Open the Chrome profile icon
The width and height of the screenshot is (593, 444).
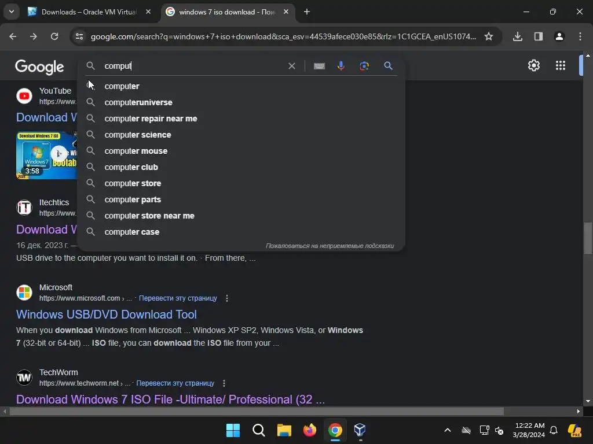559,36
